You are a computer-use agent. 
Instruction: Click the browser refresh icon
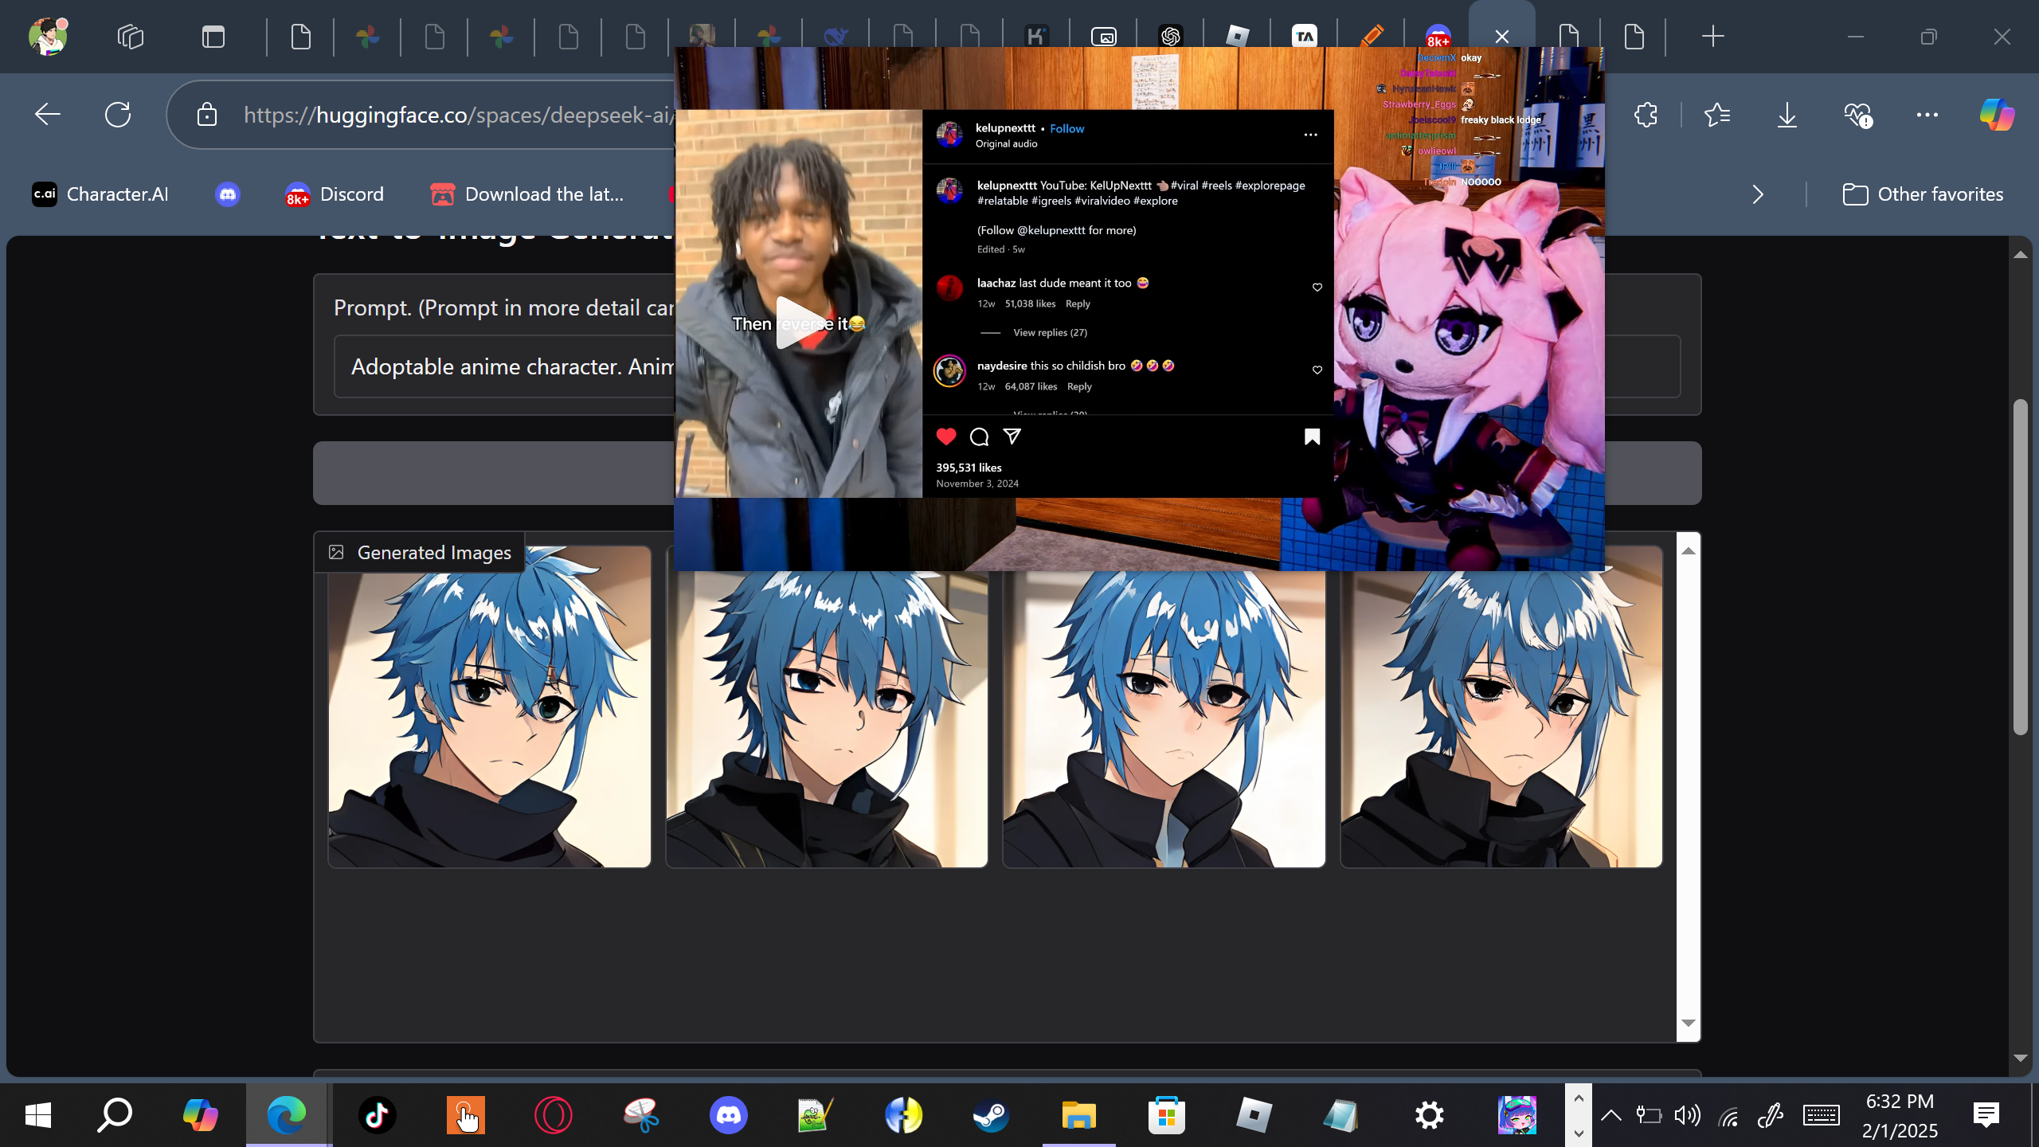[x=118, y=115]
